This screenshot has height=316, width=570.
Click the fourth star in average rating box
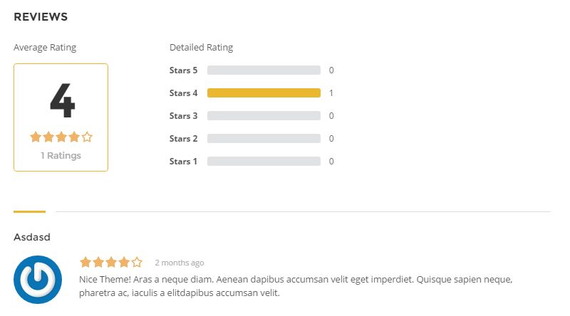74,137
